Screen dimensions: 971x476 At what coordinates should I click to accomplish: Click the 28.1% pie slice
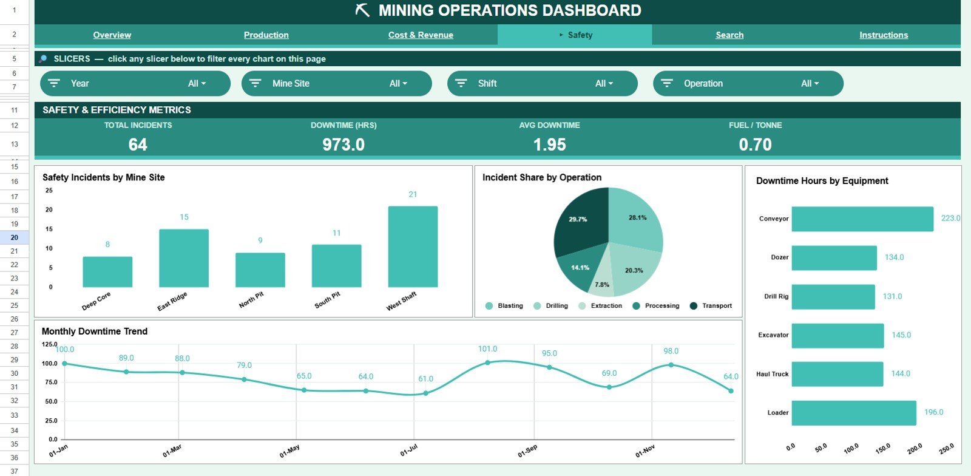coord(636,219)
